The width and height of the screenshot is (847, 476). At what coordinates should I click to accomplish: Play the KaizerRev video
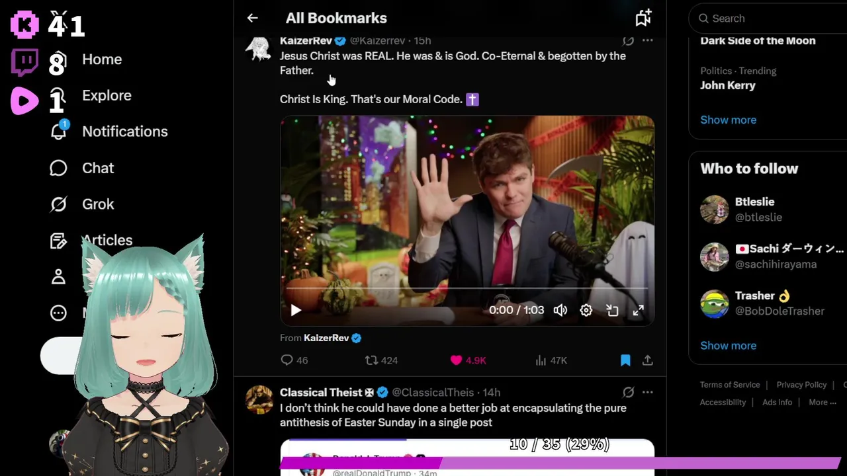296,310
